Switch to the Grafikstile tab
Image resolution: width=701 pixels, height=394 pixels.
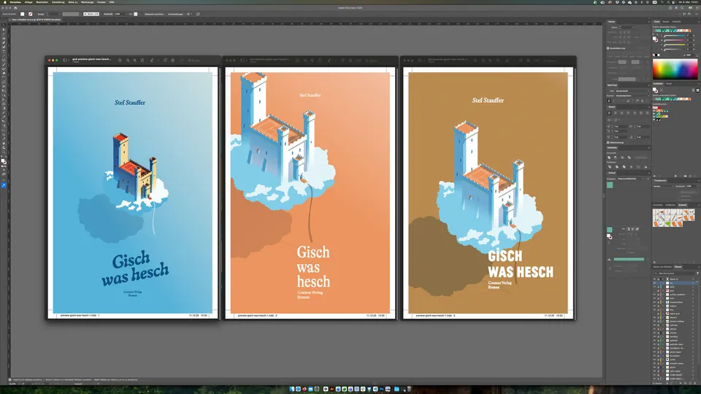[670, 205]
